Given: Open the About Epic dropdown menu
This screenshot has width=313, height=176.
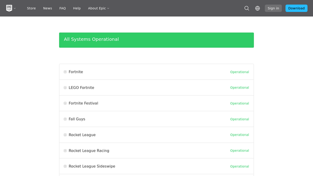Looking at the screenshot, I should coord(99,8).
